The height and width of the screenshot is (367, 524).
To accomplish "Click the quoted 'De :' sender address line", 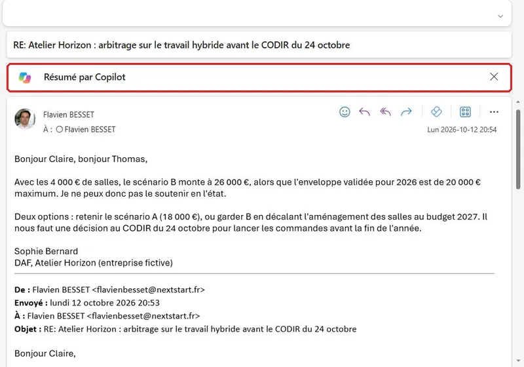I will [109, 290].
